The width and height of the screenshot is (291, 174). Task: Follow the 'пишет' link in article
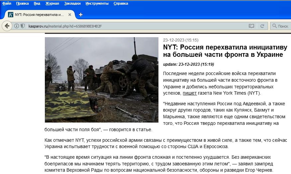point(190,93)
